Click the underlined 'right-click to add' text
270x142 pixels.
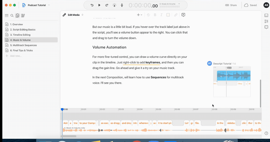pyautogui.click(x=134, y=63)
